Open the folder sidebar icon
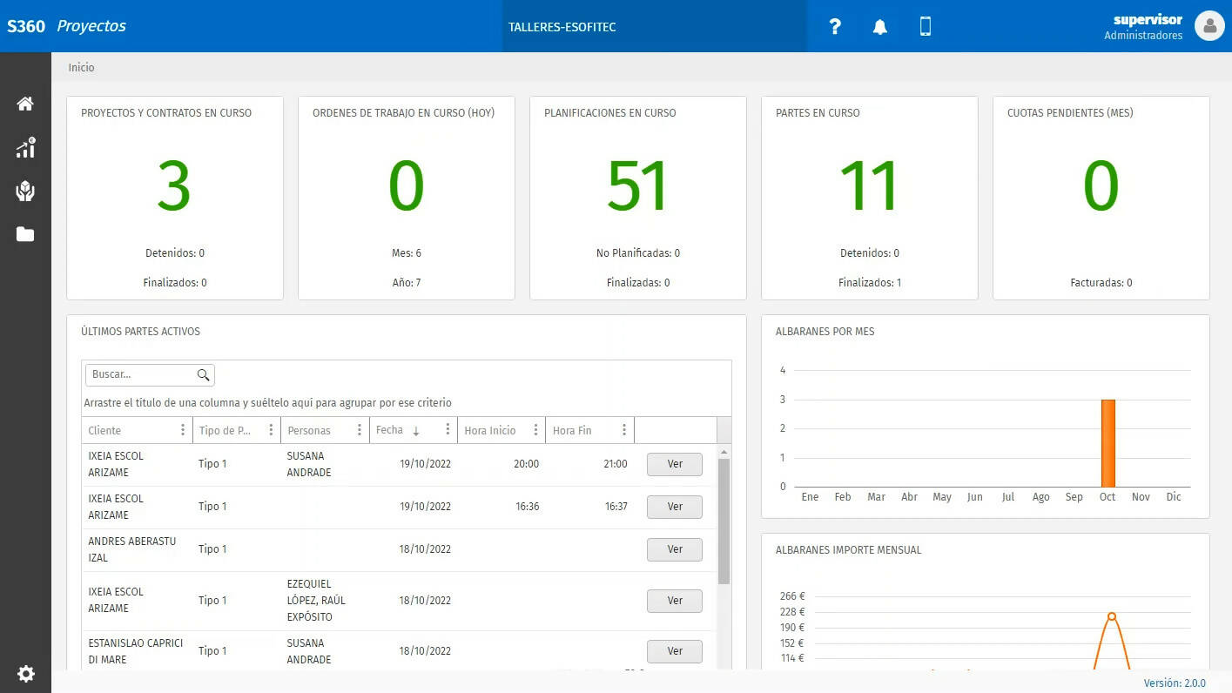1232x693 pixels. 25,234
